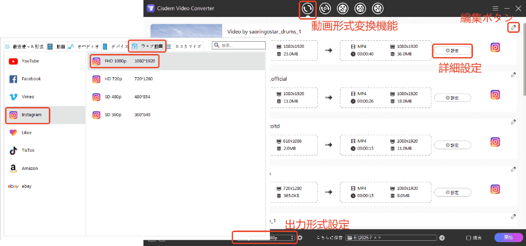Image resolution: width=526 pixels, height=246 pixels.
Task: Open the save destination folder field
Action: (x=391, y=238)
